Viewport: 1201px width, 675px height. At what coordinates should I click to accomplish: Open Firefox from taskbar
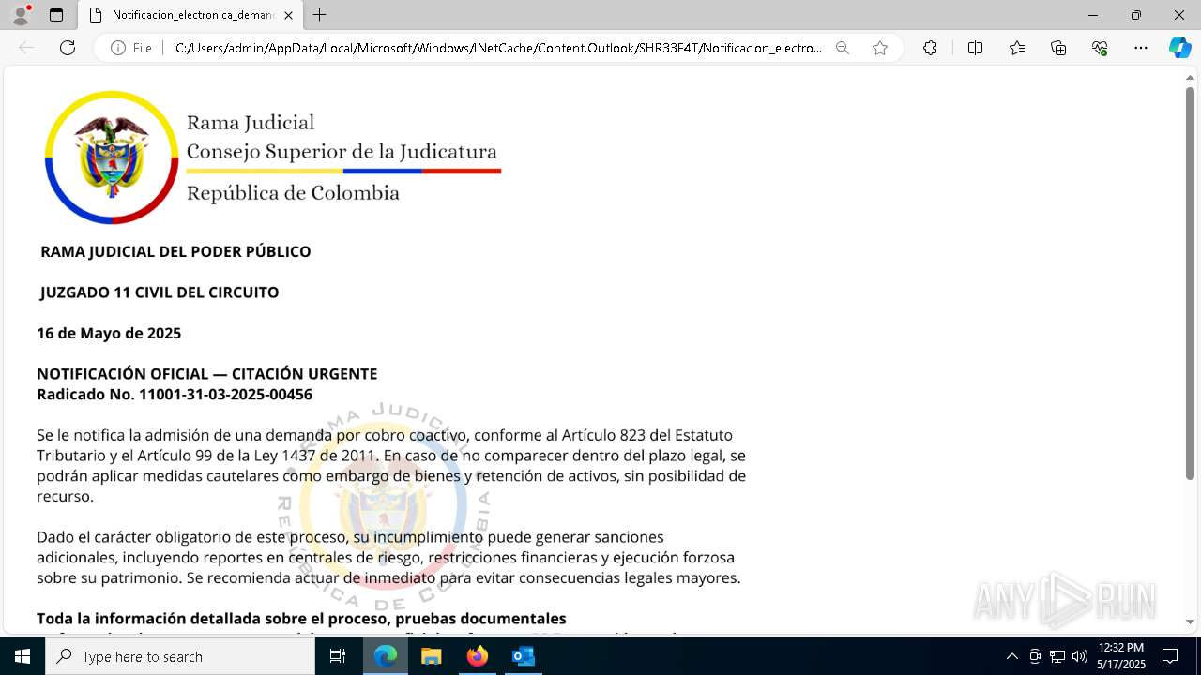(477, 656)
